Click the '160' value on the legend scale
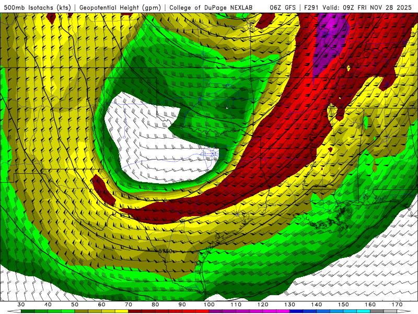Viewport: 418px width, 314px height. 370,305
